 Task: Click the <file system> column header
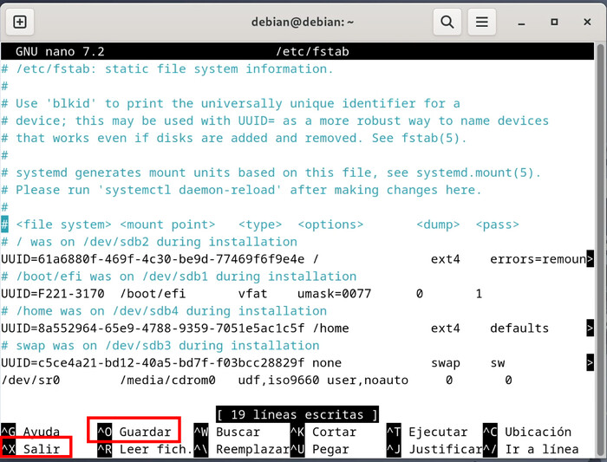click(64, 224)
